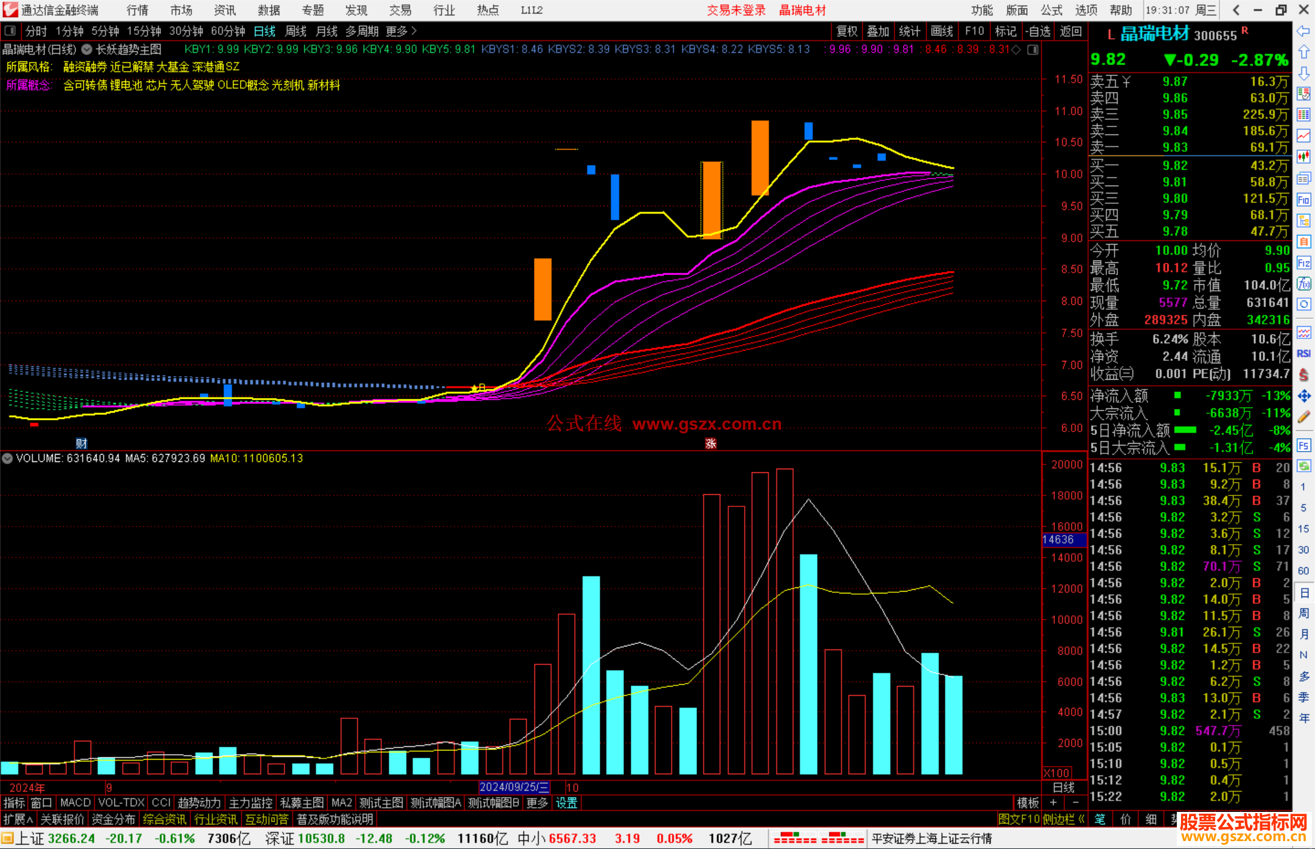This screenshot has height=849, width=1315.
Task: Open the 公式 menu
Action: pos(1051,10)
